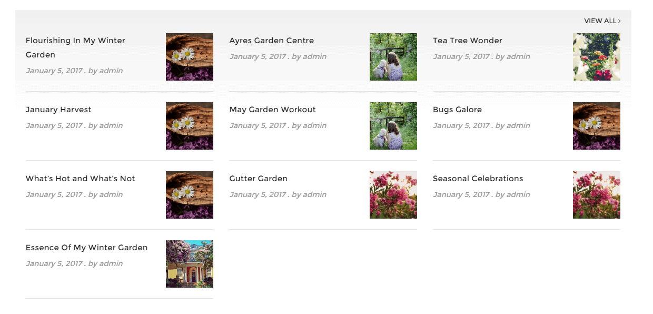Open the 'Seasonal Celebrations' article

click(478, 179)
